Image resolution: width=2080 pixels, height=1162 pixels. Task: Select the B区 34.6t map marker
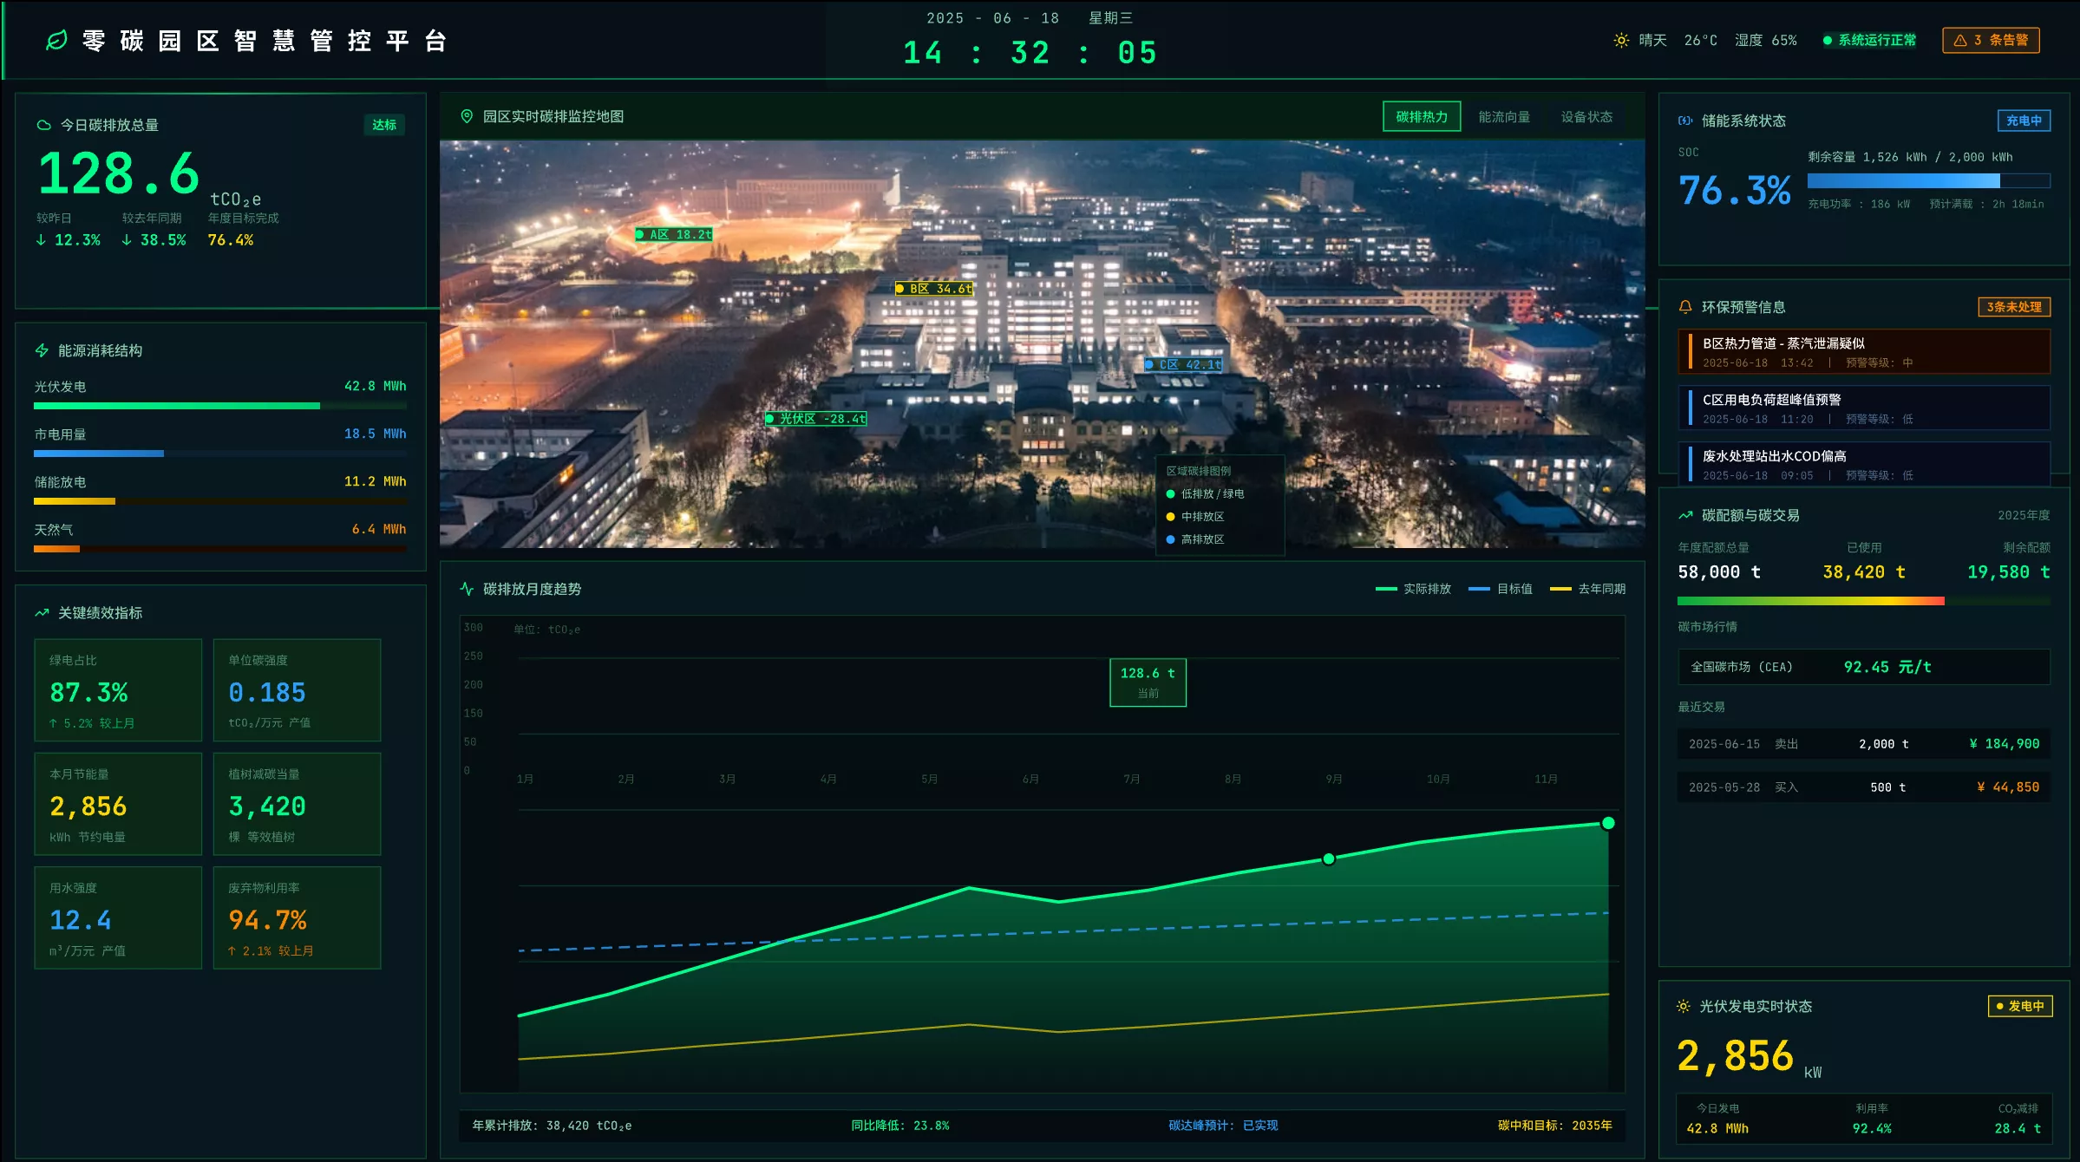click(934, 289)
